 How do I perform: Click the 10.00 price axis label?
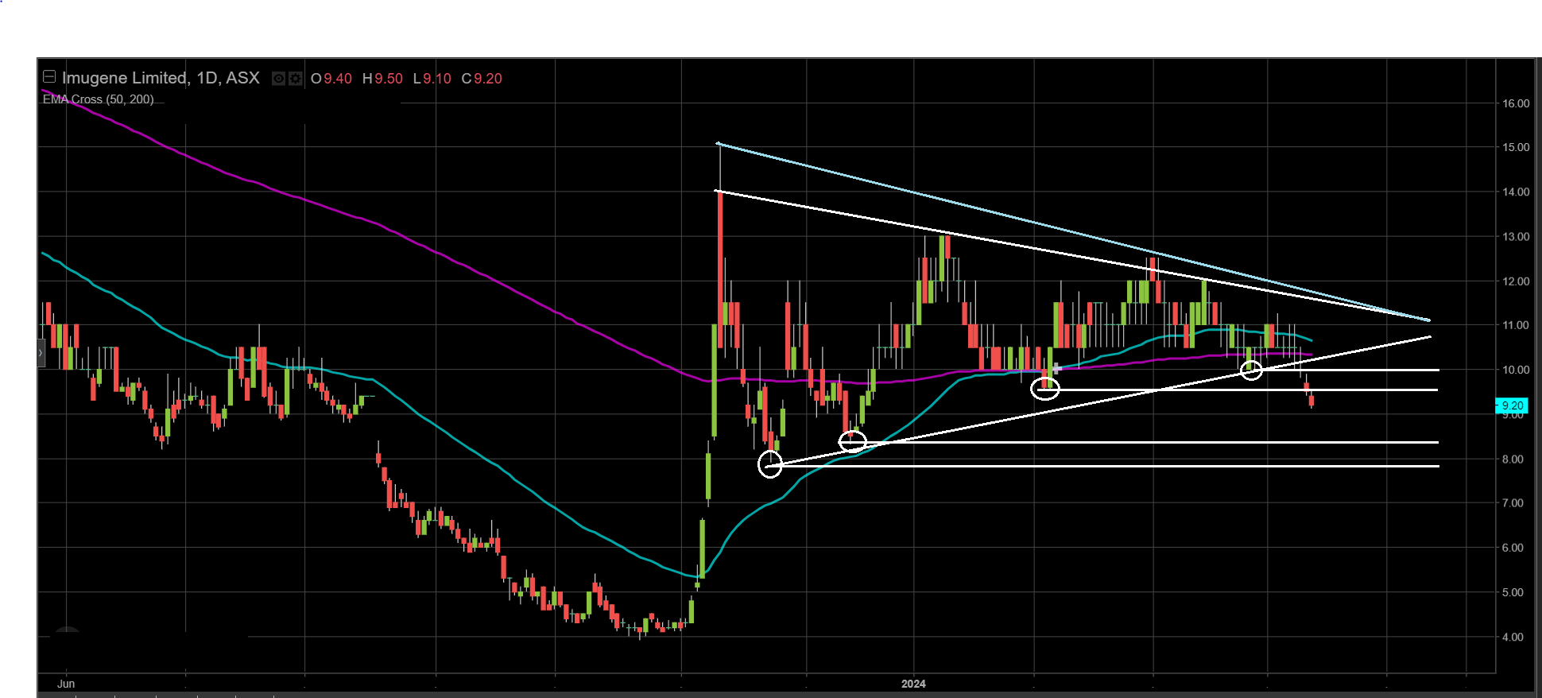coord(1516,370)
